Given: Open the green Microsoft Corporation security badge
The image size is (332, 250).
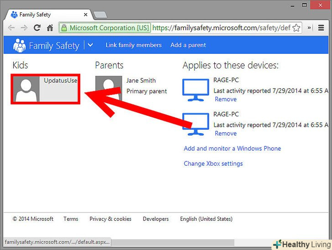Looking at the screenshot, I should point(105,28).
